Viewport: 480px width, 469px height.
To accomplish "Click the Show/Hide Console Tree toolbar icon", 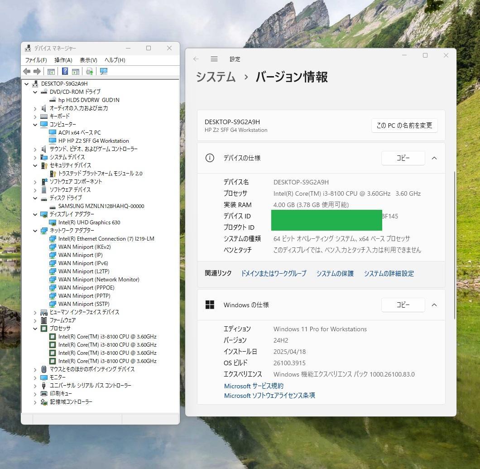I will [51, 71].
